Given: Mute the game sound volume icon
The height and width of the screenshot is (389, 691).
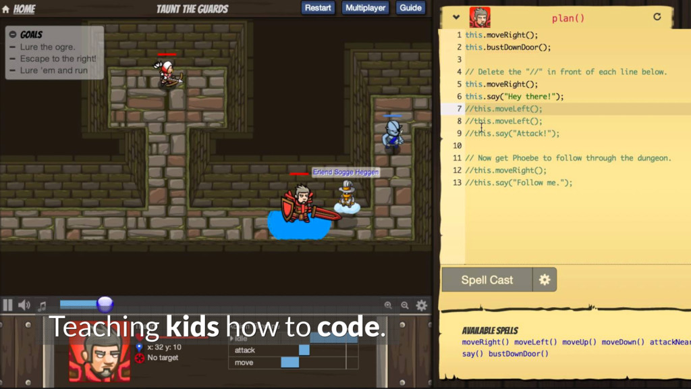Looking at the screenshot, I should coord(24,305).
